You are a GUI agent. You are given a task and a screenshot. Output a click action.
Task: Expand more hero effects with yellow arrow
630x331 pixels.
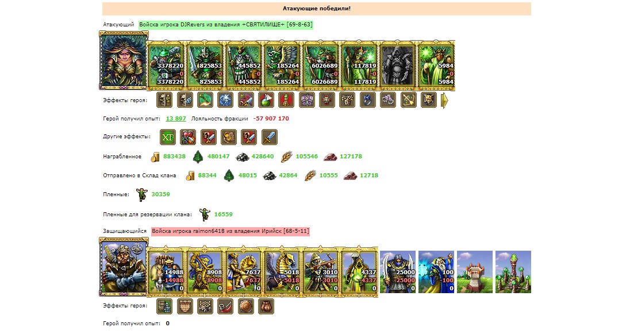pos(444,100)
